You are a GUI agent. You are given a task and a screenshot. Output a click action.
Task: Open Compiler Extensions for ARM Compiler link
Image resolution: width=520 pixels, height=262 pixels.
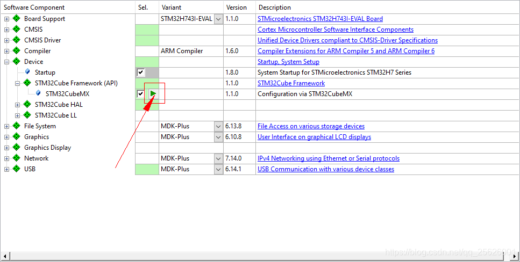click(x=346, y=51)
